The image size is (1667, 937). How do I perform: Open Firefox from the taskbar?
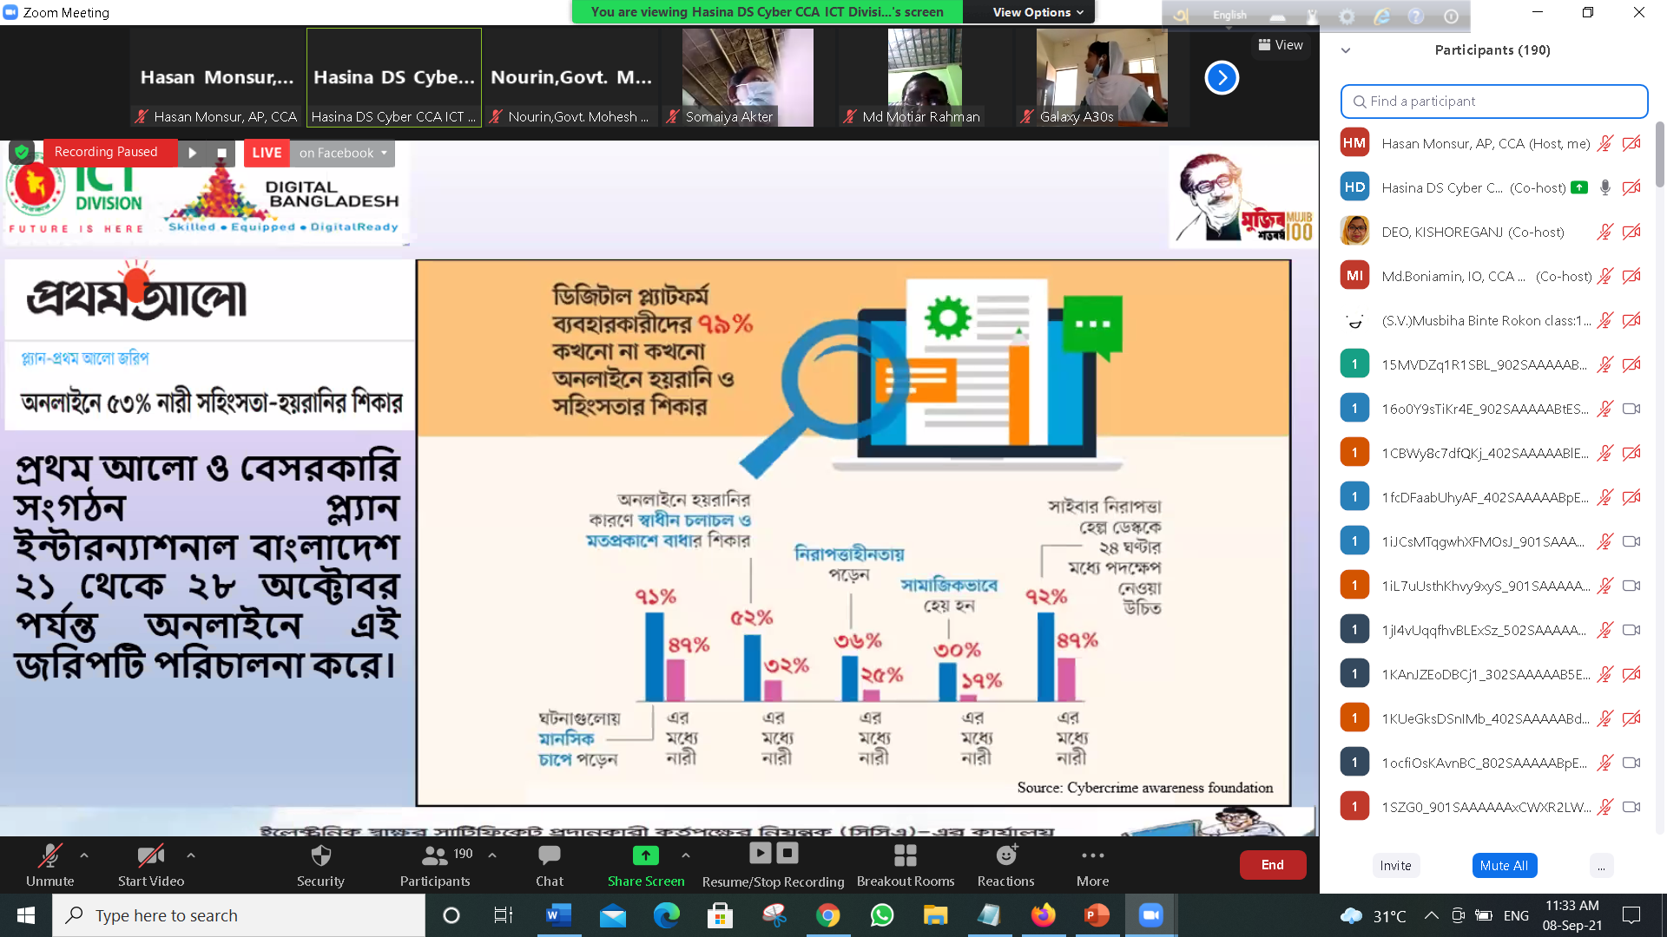[1043, 915]
